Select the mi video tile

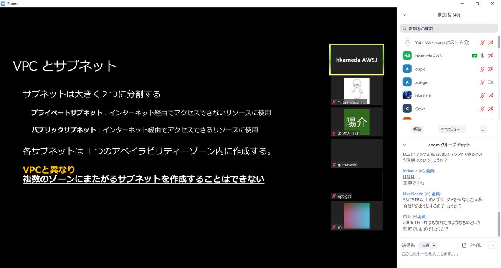(x=357, y=216)
